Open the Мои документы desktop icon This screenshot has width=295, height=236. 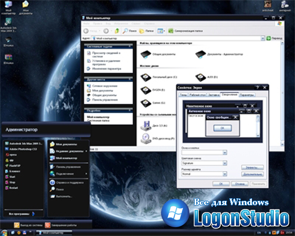26,7
